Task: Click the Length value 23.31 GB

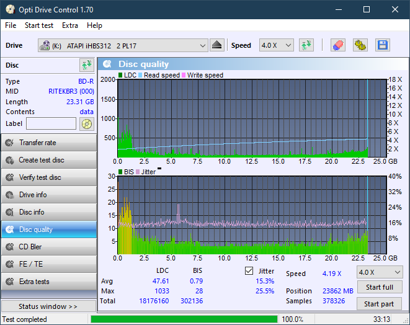Action: pos(80,102)
